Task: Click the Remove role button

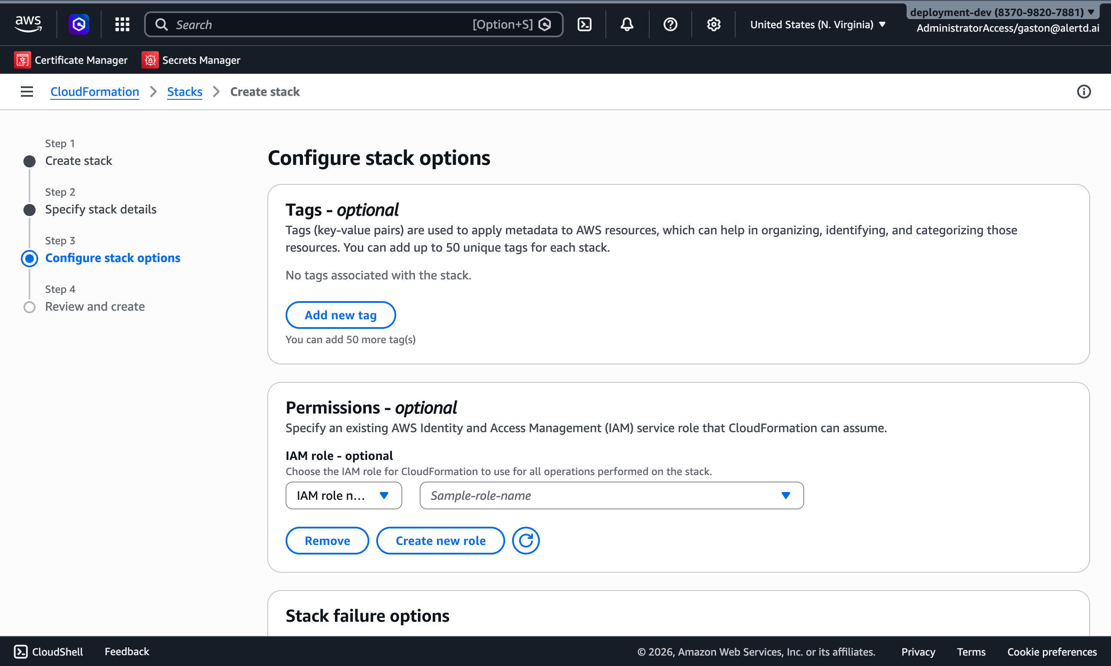Action: pyautogui.click(x=327, y=540)
